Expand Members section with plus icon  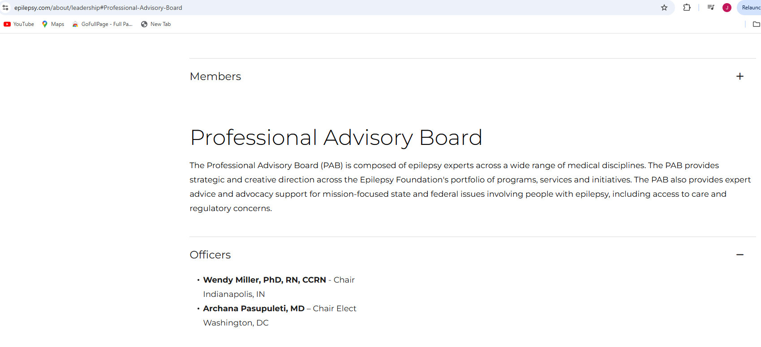tap(740, 76)
